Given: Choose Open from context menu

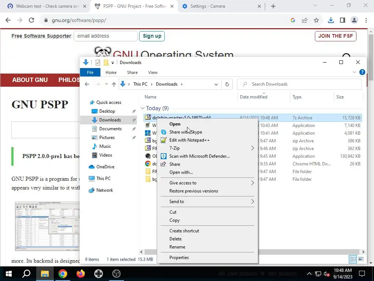Looking at the screenshot, I should pyautogui.click(x=207, y=124).
